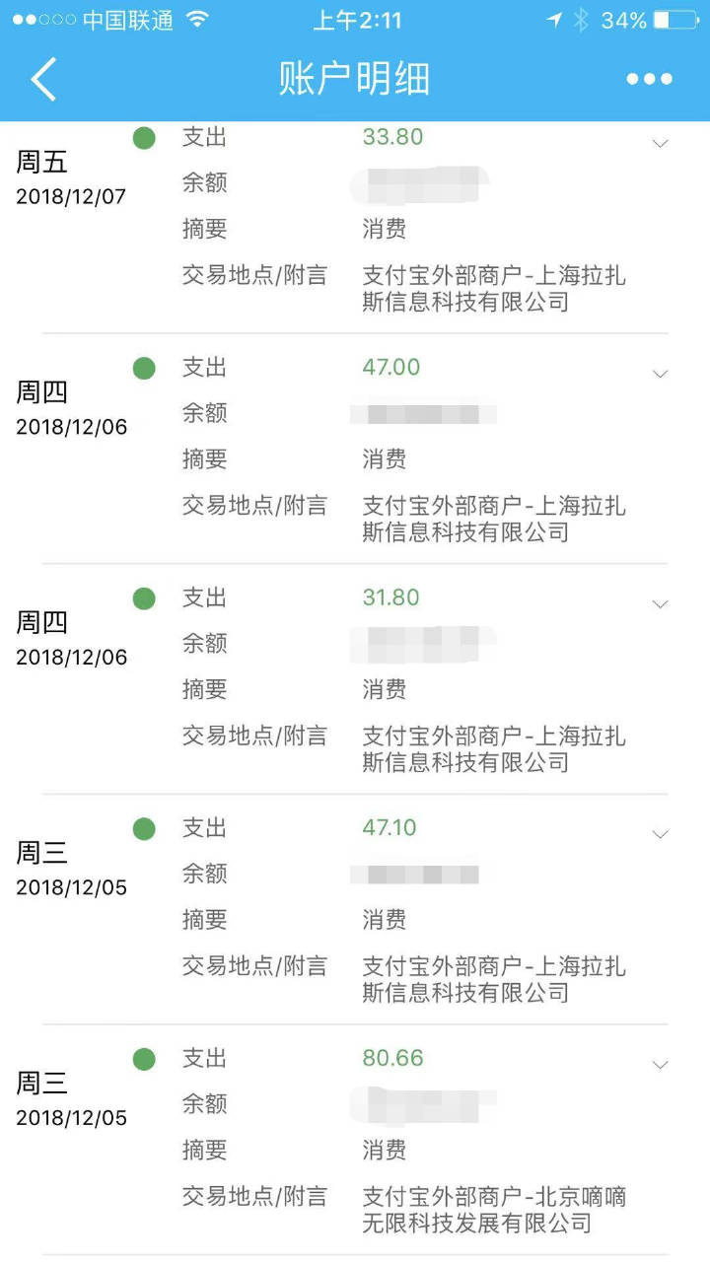Image resolution: width=710 pixels, height=1263 pixels.
Task: Expand the 31.80 transaction chevron
Action: point(661,603)
